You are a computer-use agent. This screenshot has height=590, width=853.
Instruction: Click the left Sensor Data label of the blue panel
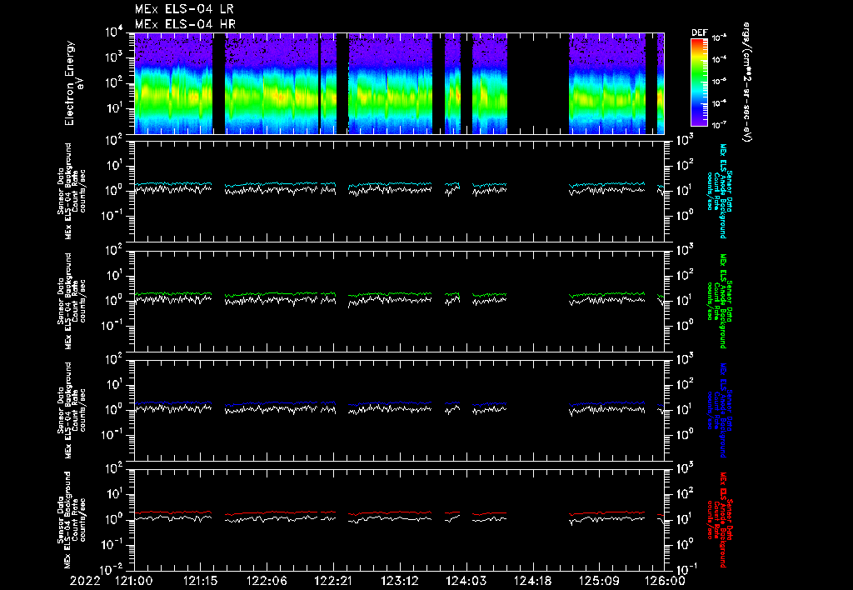(72, 410)
